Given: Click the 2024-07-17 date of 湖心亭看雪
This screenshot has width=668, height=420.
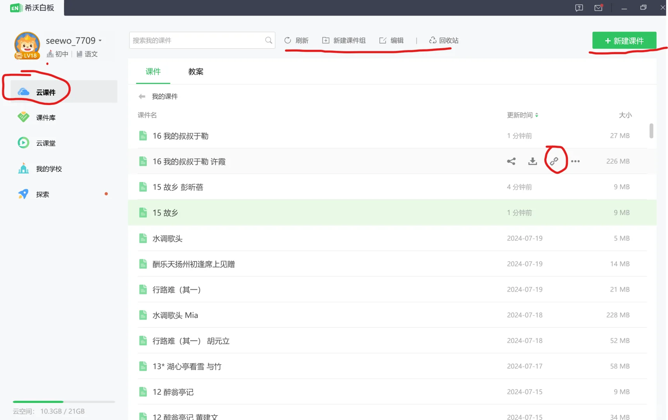Looking at the screenshot, I should pos(525,366).
